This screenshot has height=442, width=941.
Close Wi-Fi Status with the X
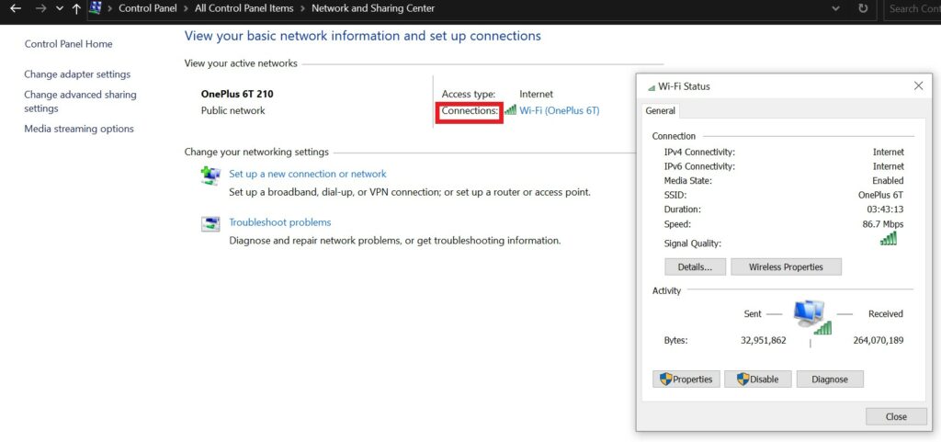(918, 85)
